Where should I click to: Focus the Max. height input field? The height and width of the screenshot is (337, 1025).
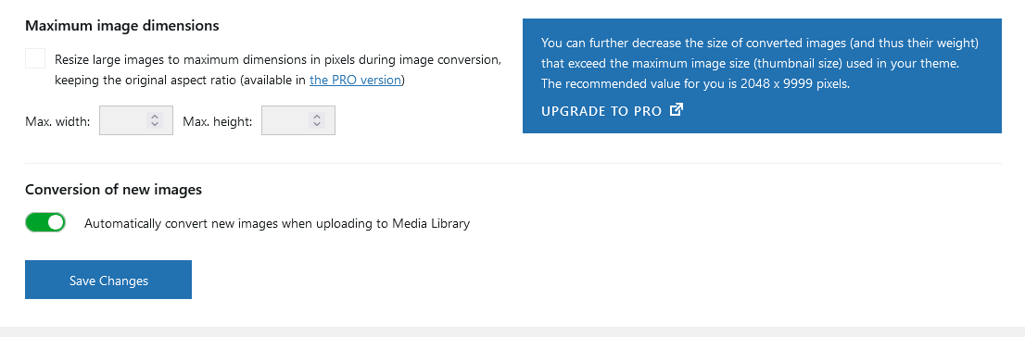pos(298,121)
